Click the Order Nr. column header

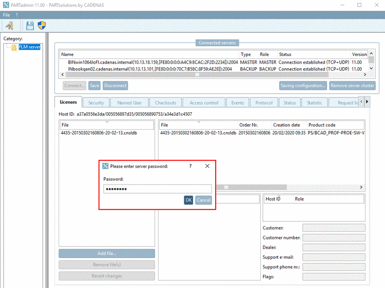(x=255, y=125)
